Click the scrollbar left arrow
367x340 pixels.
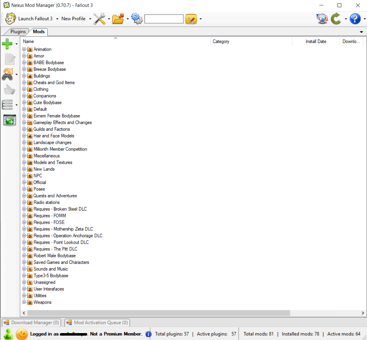click(x=24, y=313)
